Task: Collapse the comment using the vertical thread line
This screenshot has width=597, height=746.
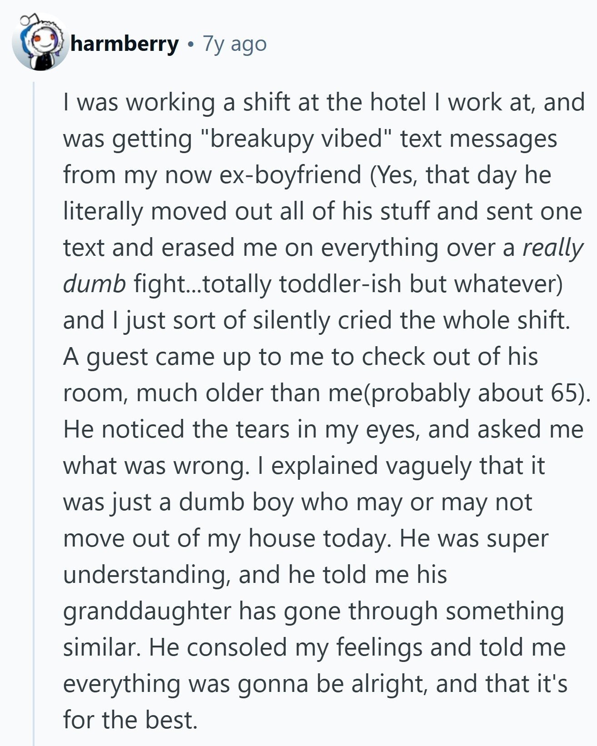Action: coord(33,413)
